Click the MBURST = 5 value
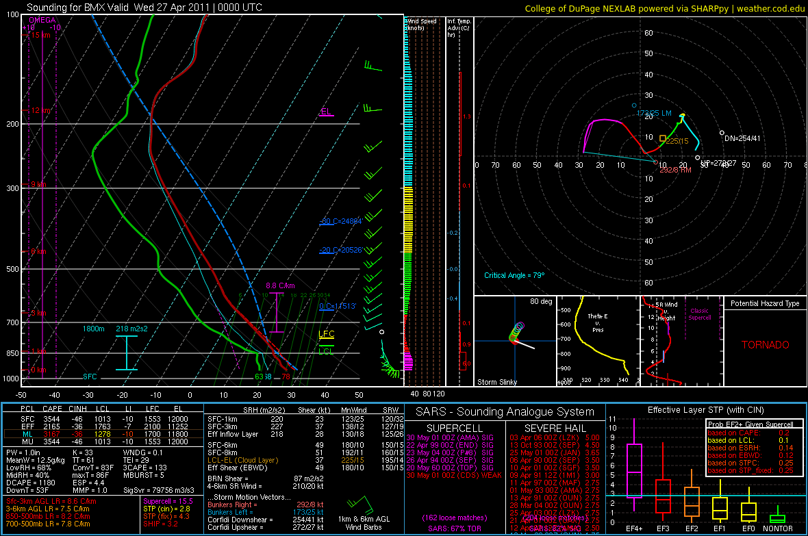808x536 pixels. (x=144, y=475)
